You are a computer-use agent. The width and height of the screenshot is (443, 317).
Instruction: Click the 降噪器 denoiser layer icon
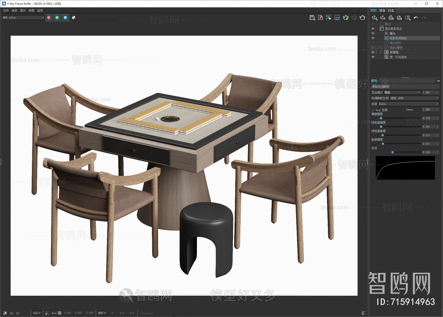click(x=387, y=52)
